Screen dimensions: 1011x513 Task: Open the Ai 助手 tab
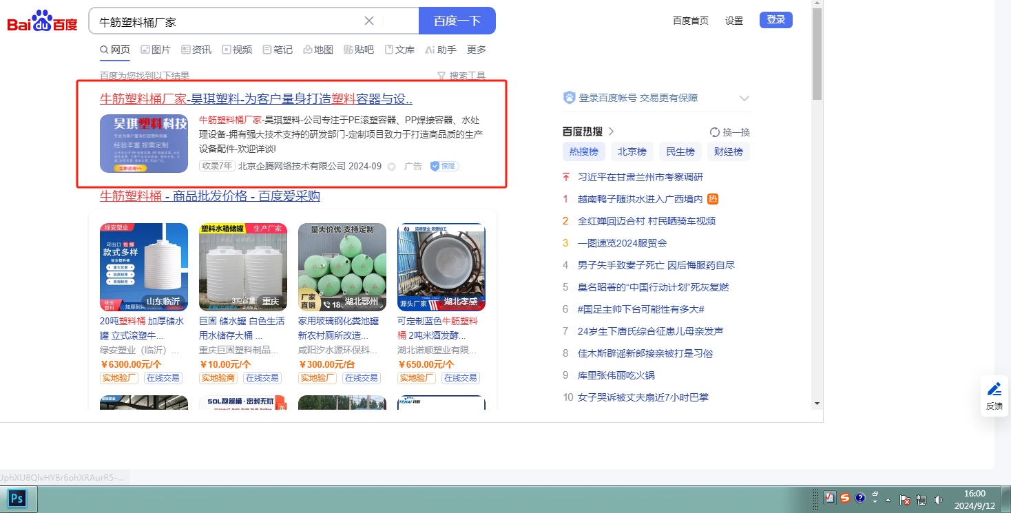pyautogui.click(x=441, y=50)
